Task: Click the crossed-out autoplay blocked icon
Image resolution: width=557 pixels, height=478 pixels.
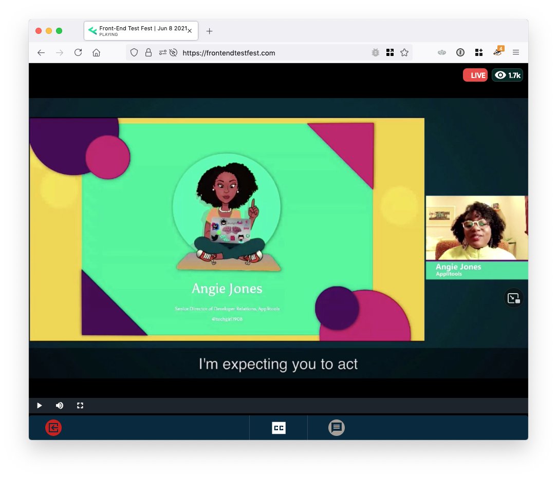Action: [173, 53]
